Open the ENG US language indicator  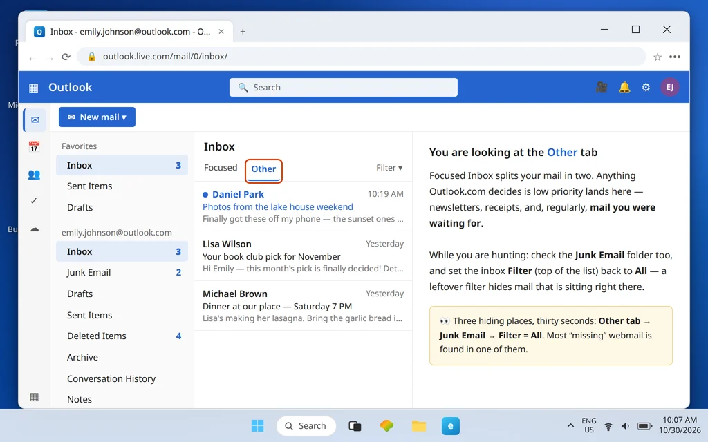(x=589, y=425)
